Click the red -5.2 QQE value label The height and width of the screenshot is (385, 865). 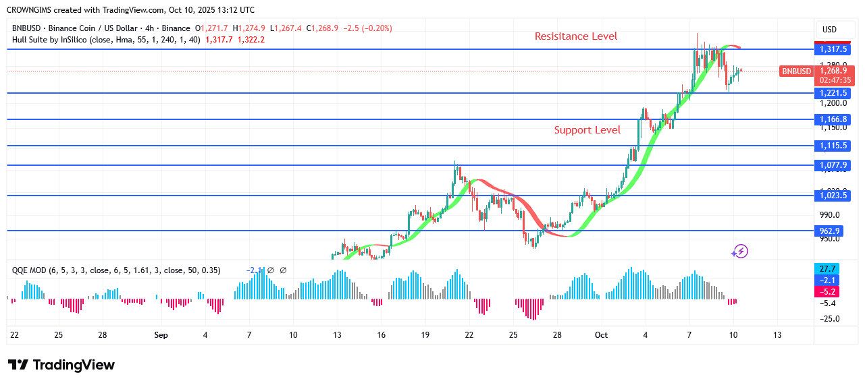[828, 292]
